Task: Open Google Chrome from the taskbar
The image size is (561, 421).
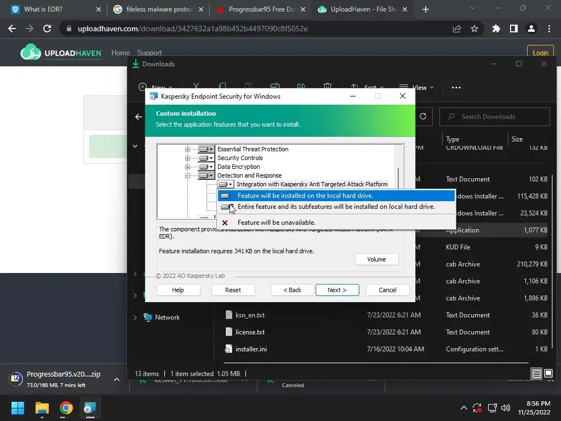Action: coord(66,408)
